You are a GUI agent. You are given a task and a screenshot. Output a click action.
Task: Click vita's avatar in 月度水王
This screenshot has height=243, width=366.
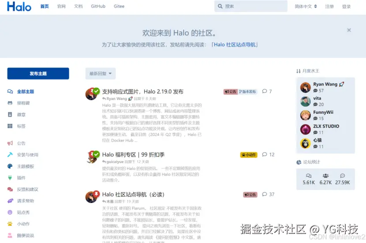coord(305,101)
